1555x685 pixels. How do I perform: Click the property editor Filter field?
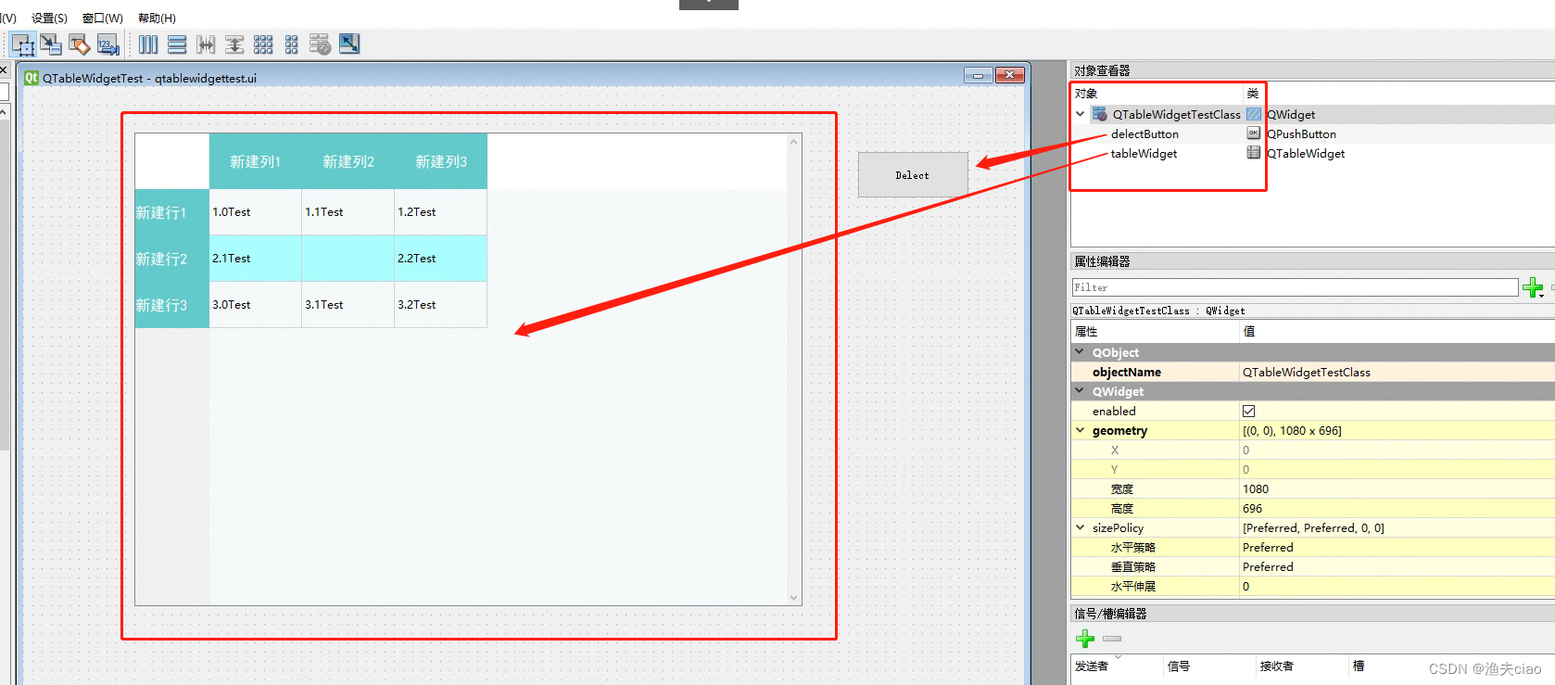1295,287
